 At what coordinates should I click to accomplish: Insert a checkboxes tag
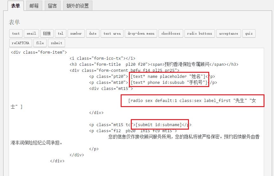170,33
